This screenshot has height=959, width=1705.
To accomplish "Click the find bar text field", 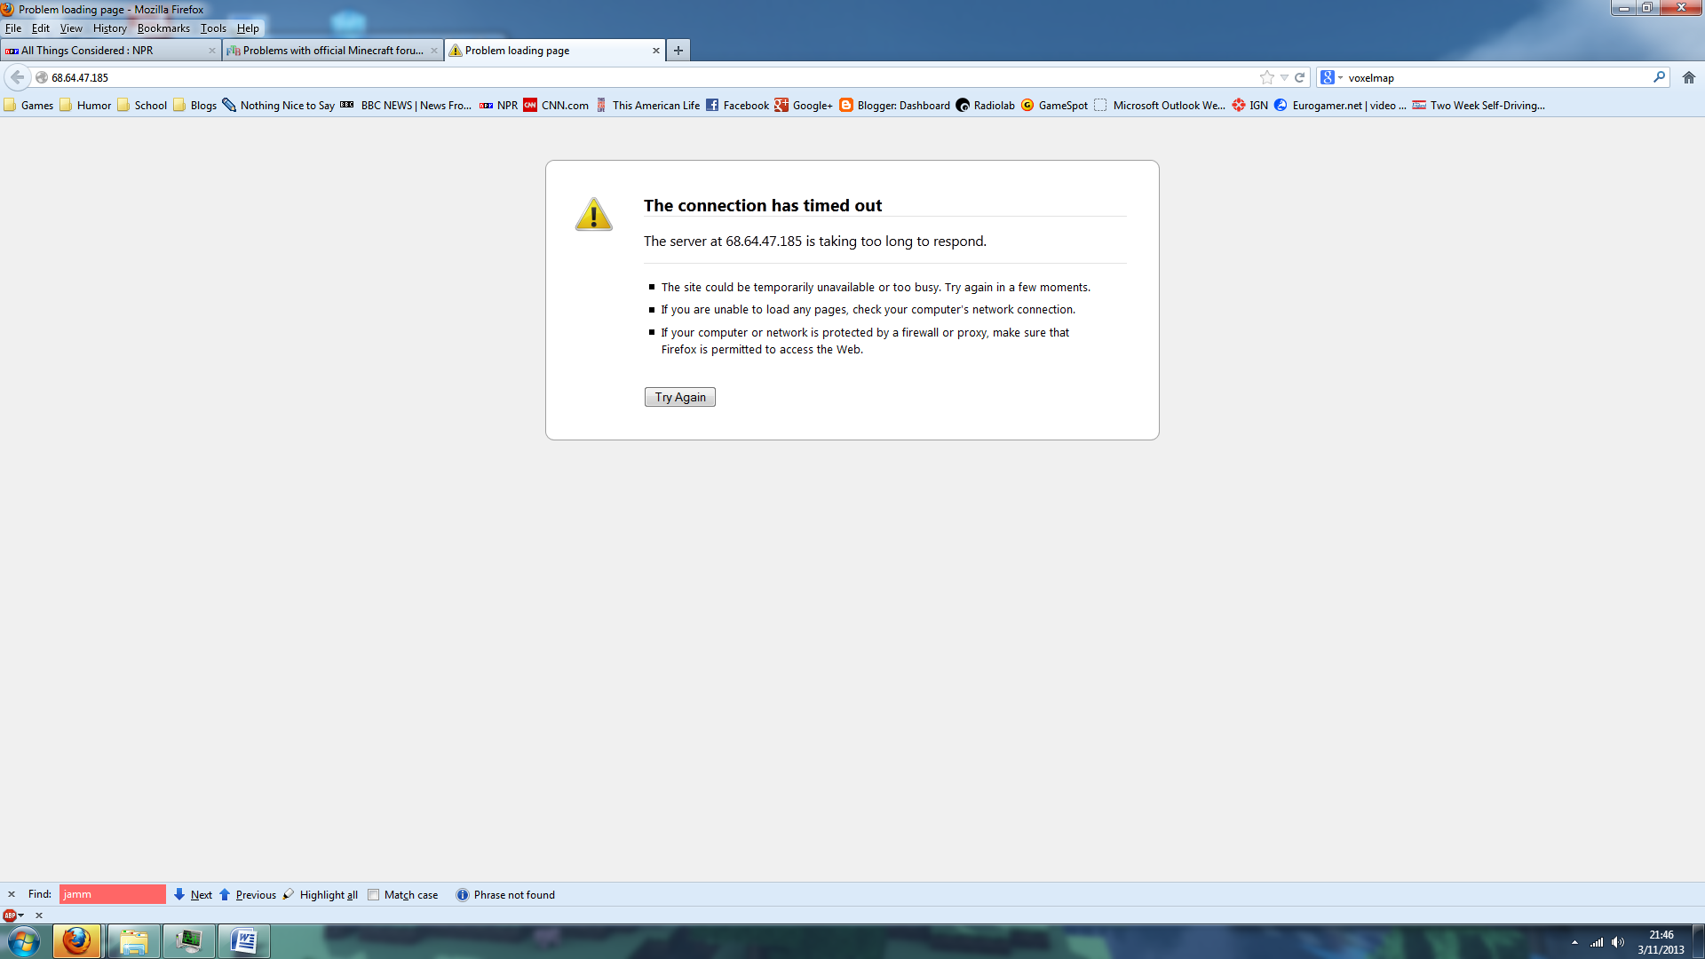I will [112, 894].
